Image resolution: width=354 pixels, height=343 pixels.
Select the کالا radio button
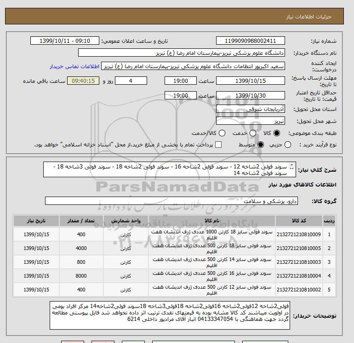277,133
